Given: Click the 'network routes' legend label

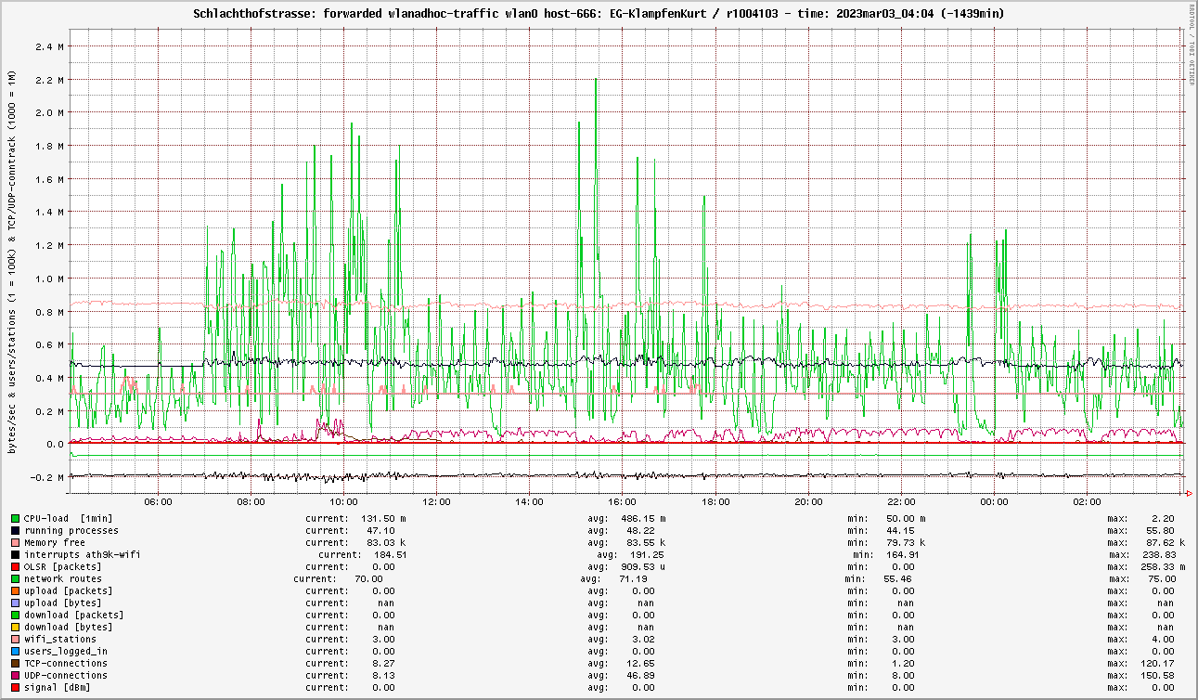Looking at the screenshot, I should (63, 579).
